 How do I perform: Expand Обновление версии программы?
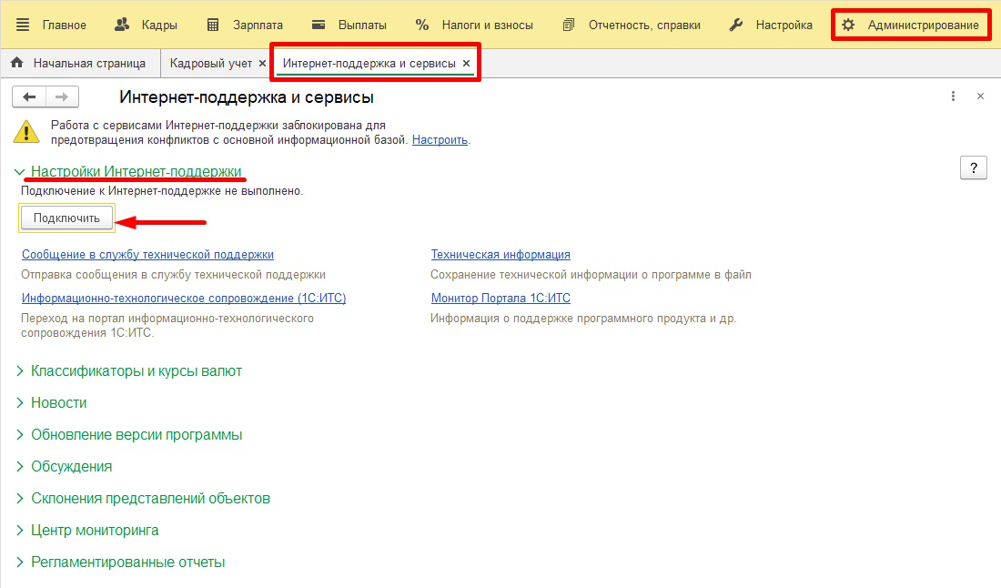[x=136, y=435]
